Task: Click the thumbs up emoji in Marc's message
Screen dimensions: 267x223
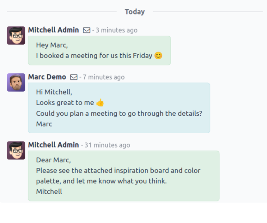Action: click(x=100, y=103)
